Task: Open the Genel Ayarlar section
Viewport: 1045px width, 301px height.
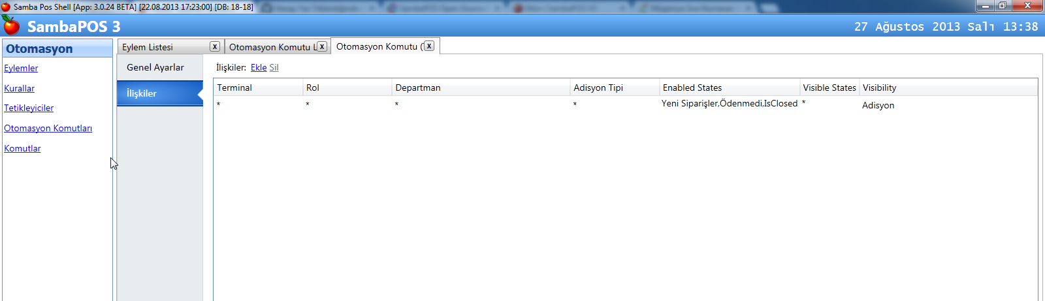Action: (x=155, y=67)
